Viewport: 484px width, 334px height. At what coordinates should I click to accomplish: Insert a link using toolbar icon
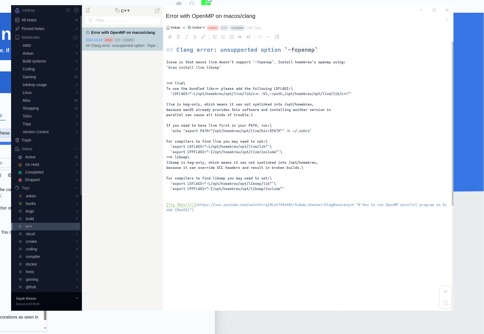203,37
